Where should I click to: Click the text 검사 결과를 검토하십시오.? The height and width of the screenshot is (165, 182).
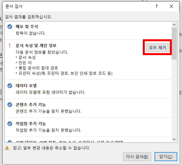[28, 17]
